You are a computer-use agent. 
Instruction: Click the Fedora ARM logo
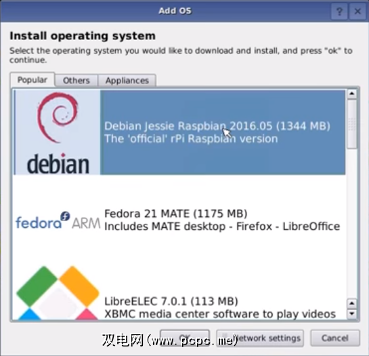pos(58,220)
